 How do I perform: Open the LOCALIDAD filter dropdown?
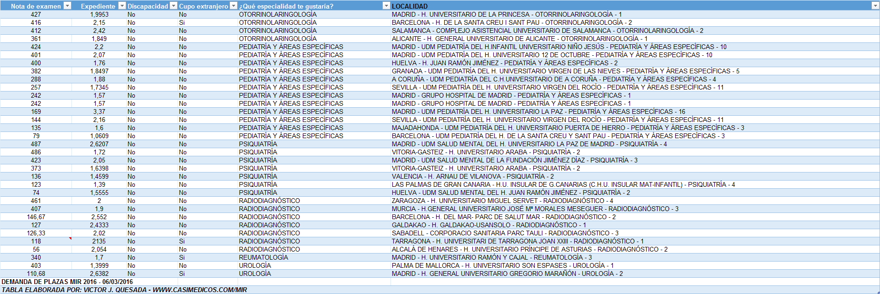point(875,6)
